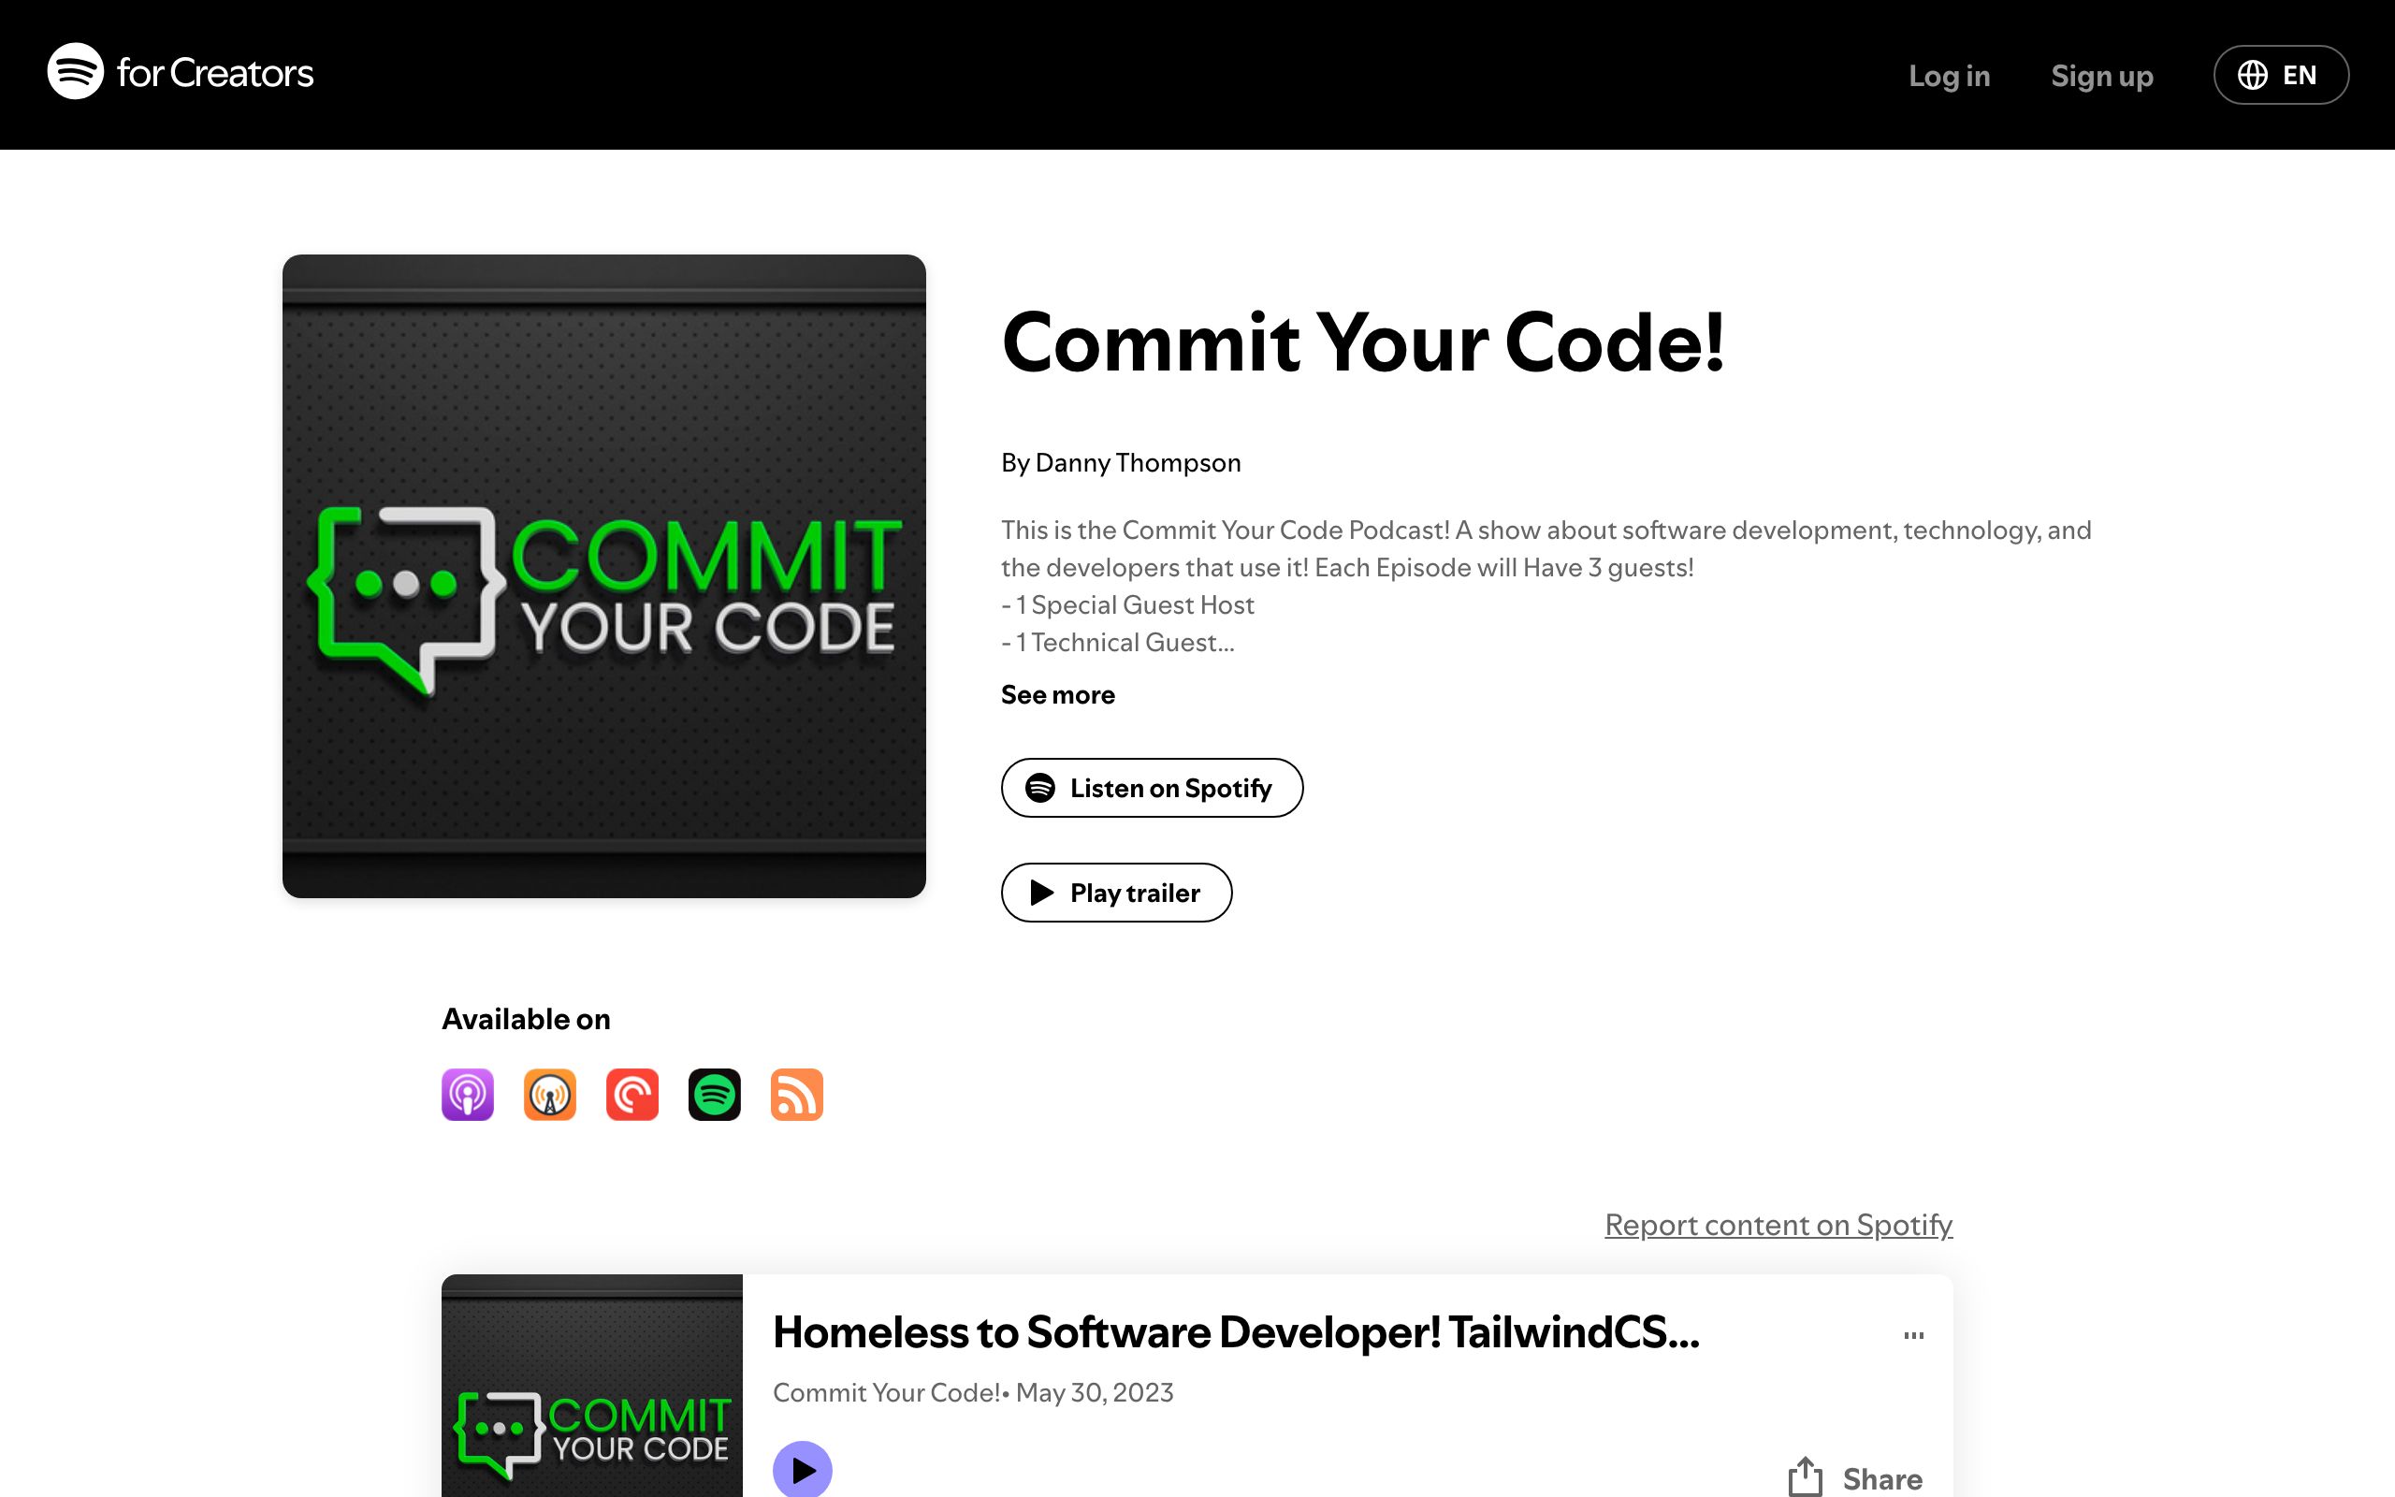Screen dimensions: 2395x1497
Task: Open the Spotify availability icon
Action: tap(714, 1094)
